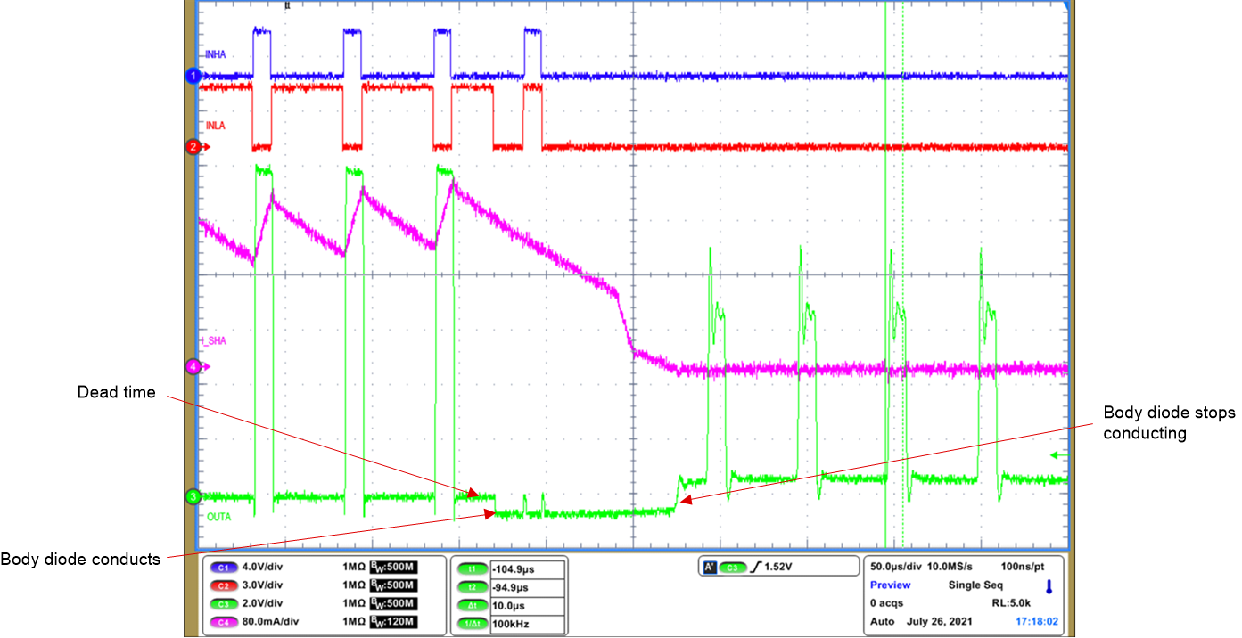The height and width of the screenshot is (638, 1242).
Task: Open the Auto trigger mode selector
Action: (x=883, y=619)
